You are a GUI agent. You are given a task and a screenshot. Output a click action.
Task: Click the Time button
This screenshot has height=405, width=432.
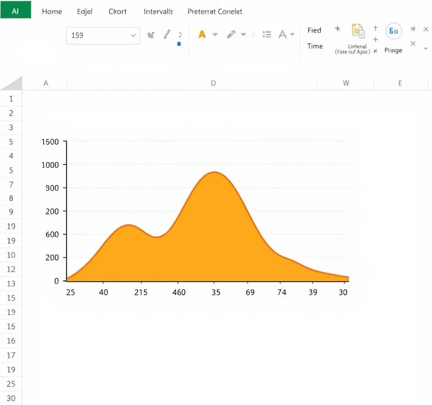pos(315,46)
